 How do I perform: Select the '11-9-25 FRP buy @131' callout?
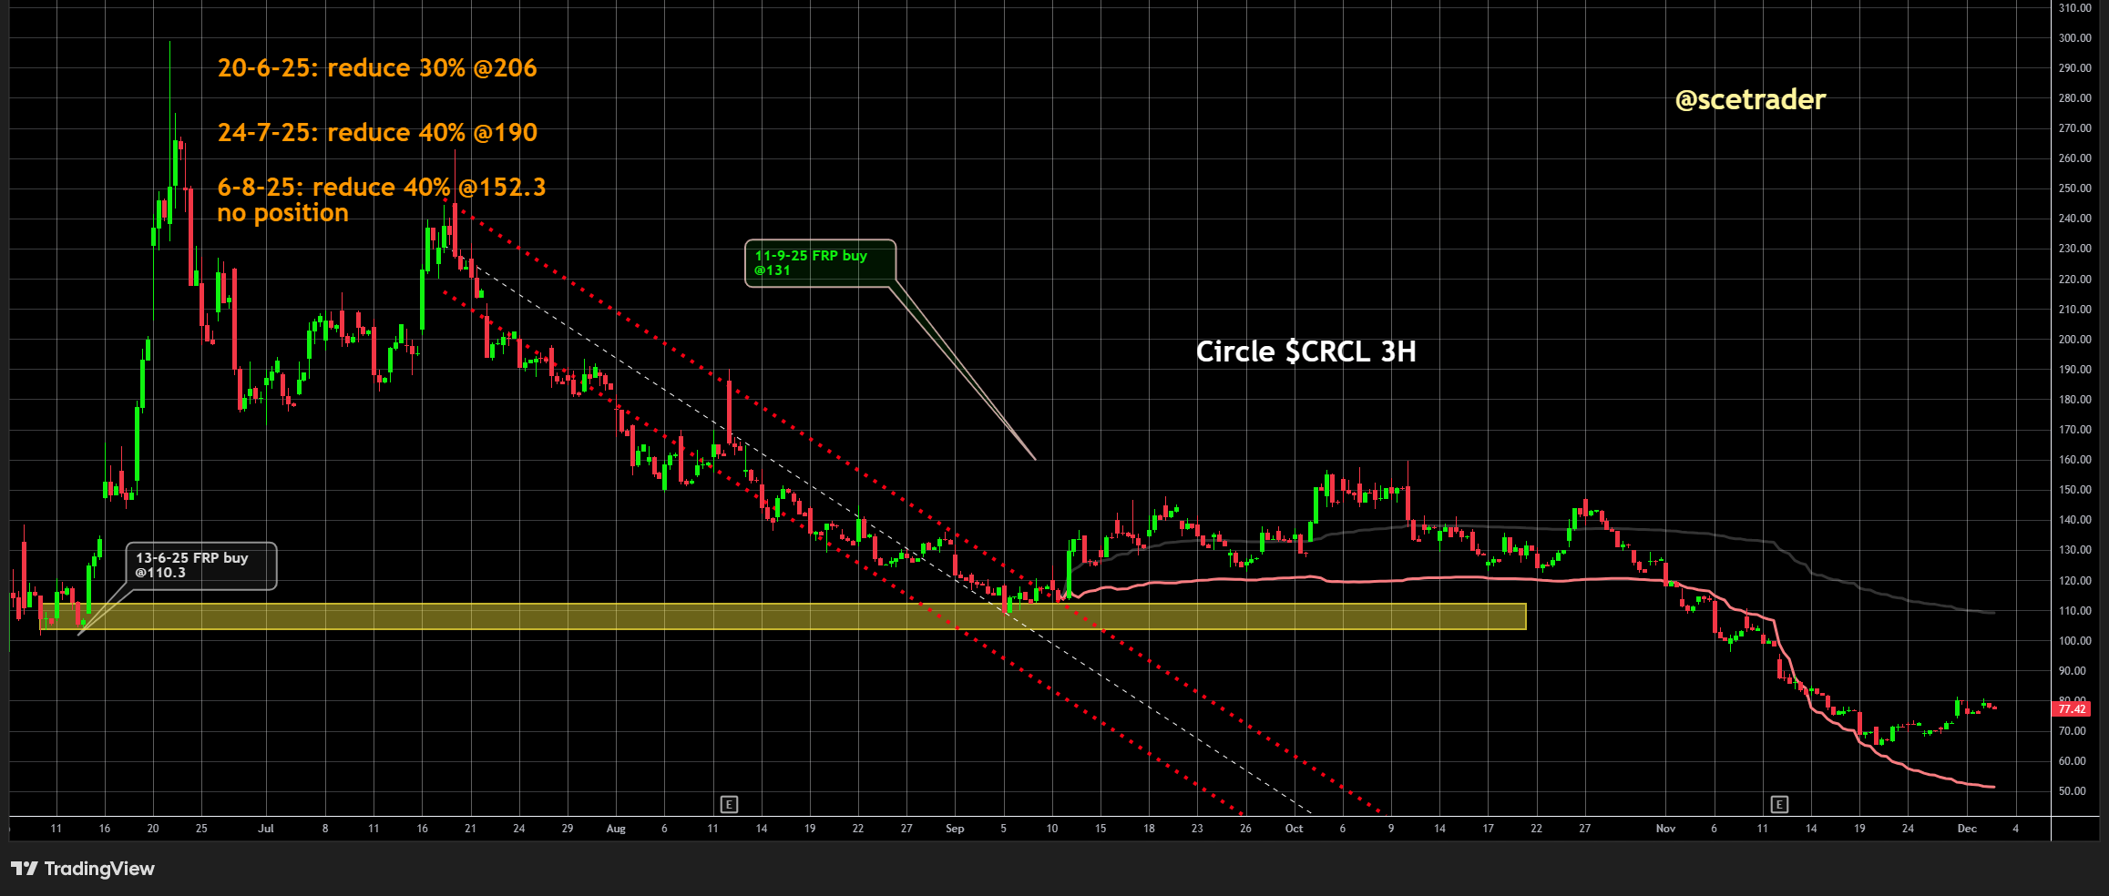pyautogui.click(x=820, y=263)
